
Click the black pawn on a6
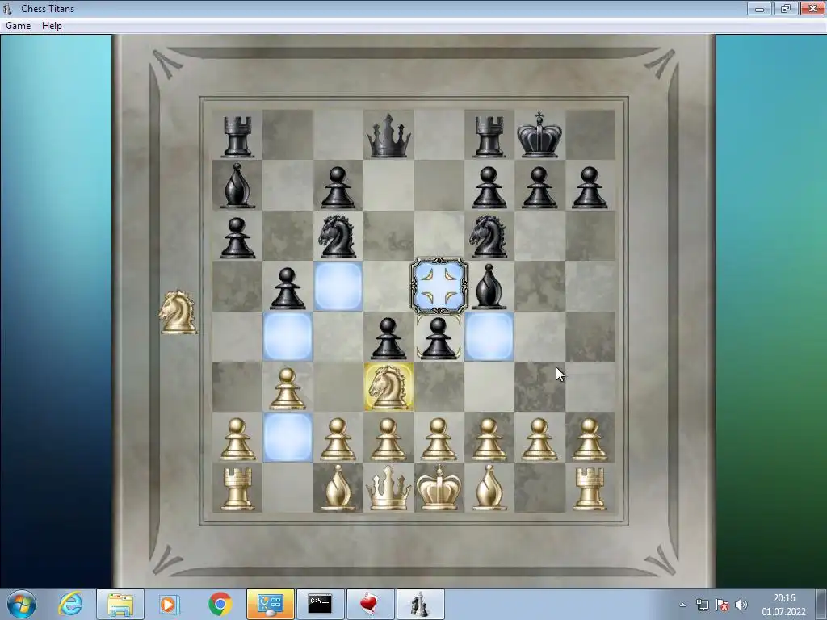pyautogui.click(x=237, y=238)
